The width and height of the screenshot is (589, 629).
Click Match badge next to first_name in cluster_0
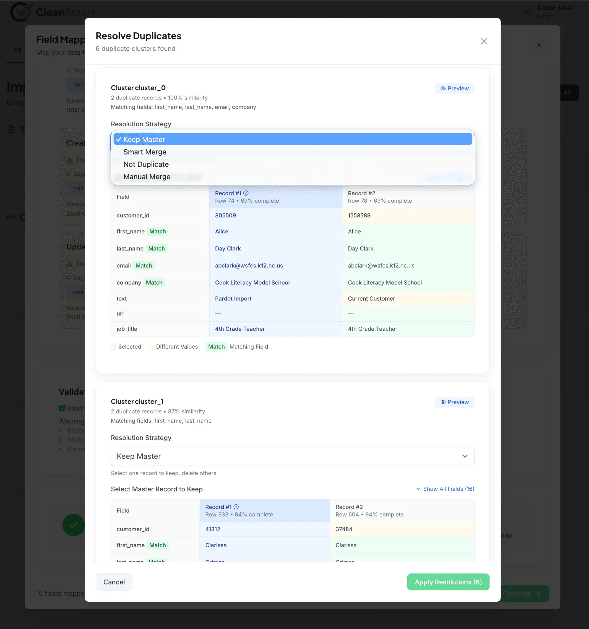(157, 232)
